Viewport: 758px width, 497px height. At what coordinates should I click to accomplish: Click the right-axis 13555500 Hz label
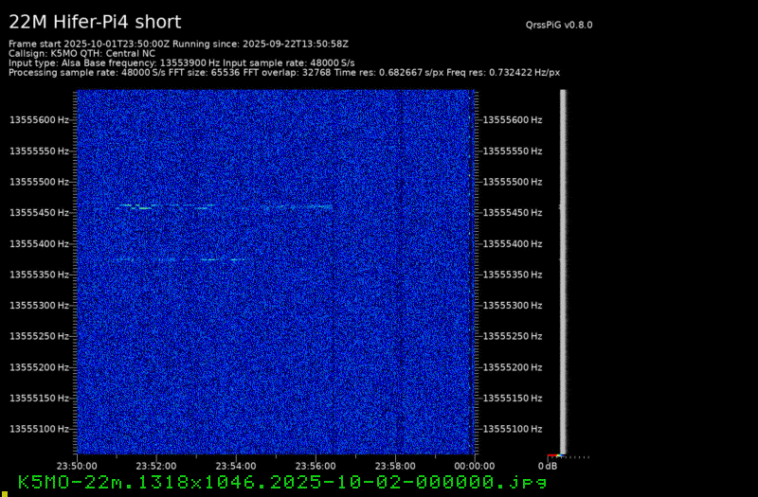513,182
